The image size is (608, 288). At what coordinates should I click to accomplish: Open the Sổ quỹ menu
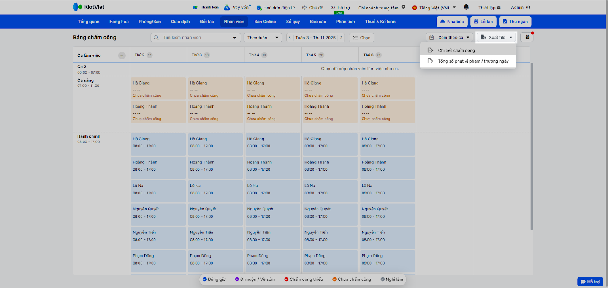293,22
